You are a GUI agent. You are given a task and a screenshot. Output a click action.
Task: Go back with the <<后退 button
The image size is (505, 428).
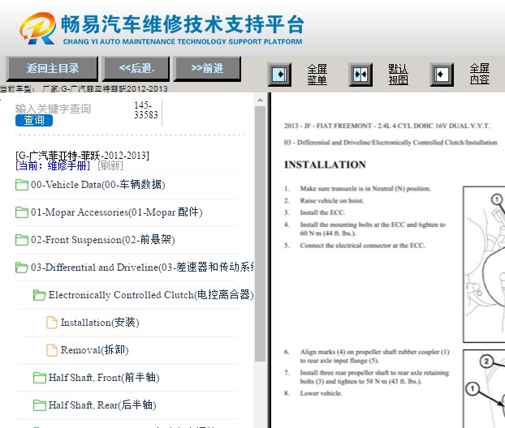tap(136, 68)
